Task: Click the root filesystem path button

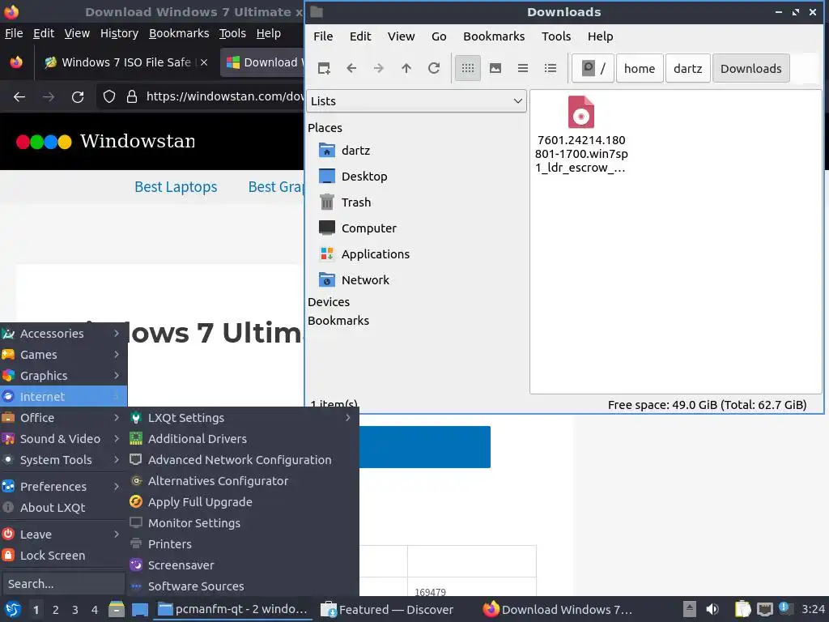Action: coord(593,68)
